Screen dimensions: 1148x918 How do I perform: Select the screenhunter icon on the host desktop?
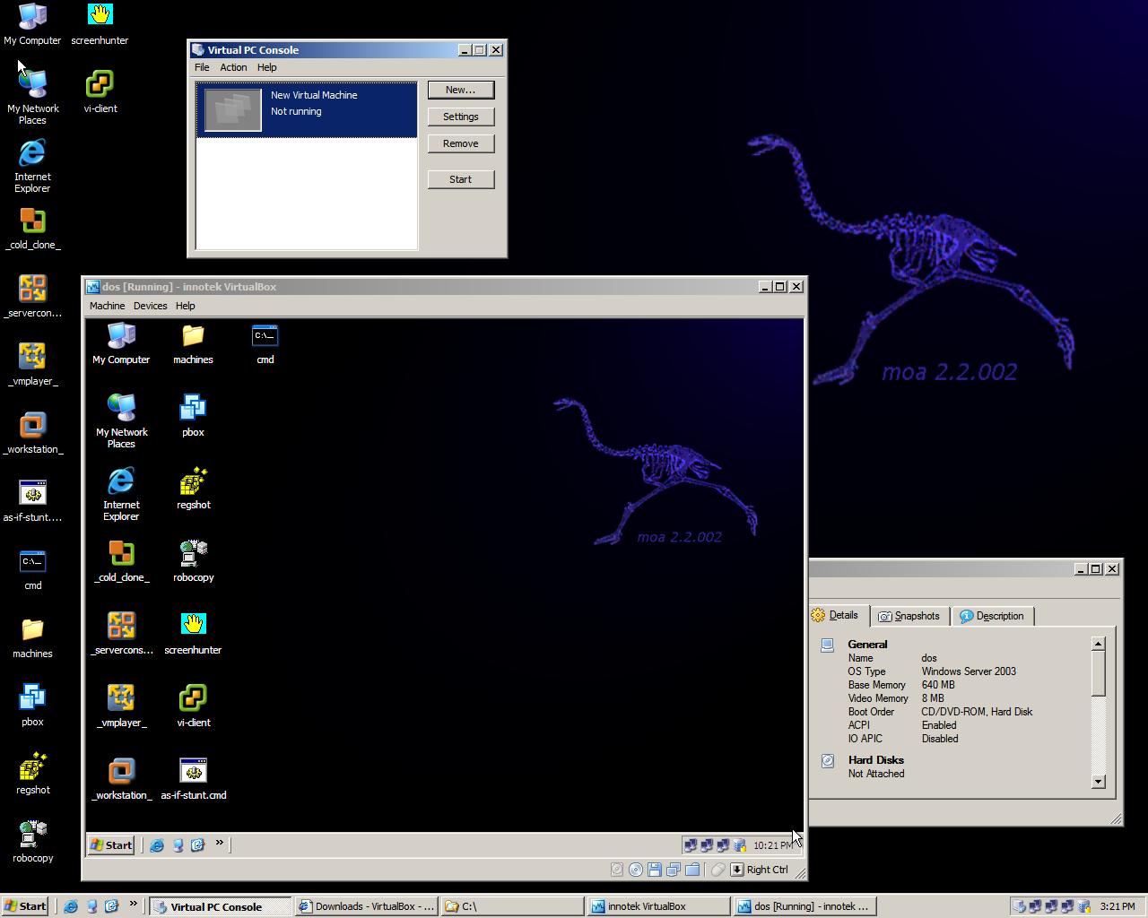pos(100,23)
